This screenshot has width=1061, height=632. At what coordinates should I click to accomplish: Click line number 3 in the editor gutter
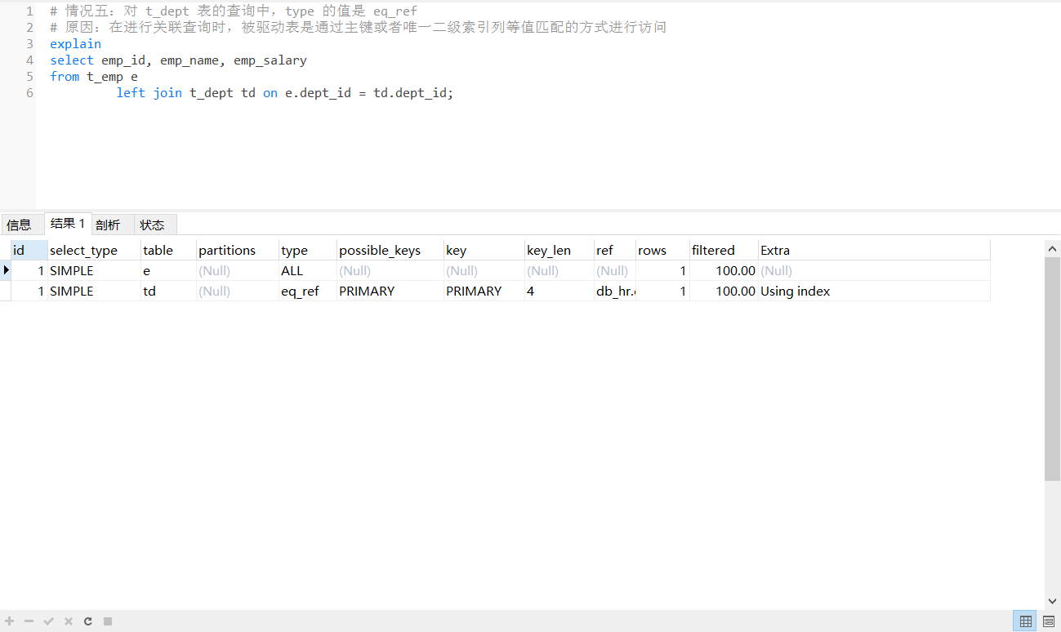click(29, 43)
